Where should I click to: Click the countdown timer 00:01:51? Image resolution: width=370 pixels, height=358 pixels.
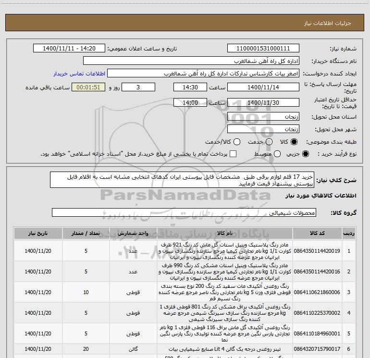(x=88, y=87)
